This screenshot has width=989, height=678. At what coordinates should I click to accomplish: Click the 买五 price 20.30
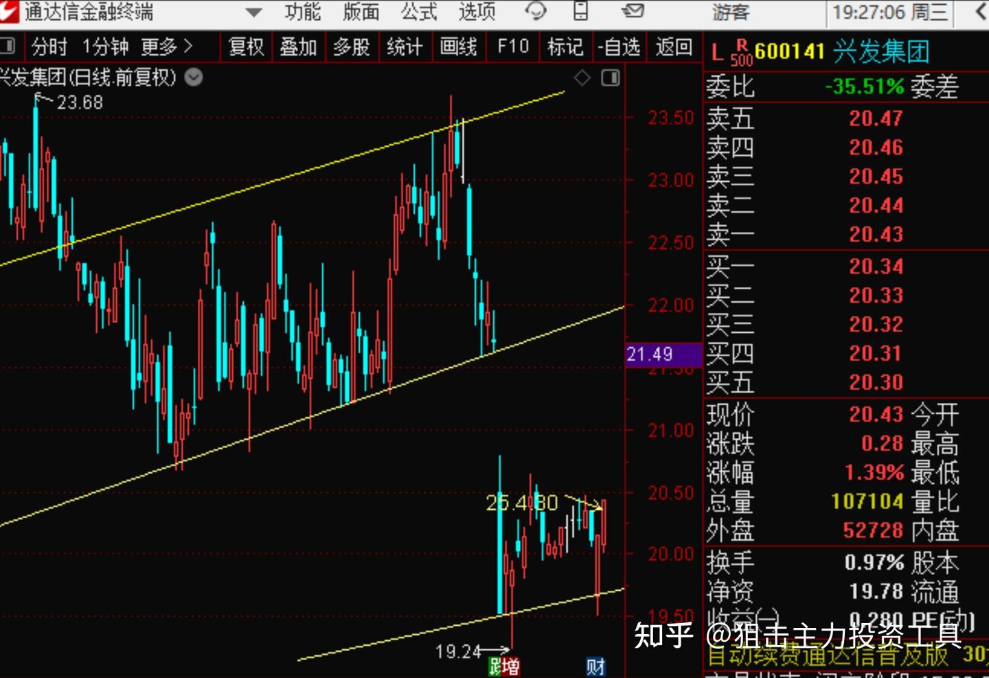[x=876, y=382]
